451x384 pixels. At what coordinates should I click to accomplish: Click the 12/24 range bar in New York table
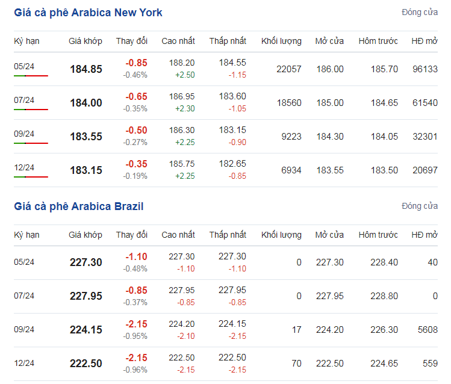coord(31,177)
